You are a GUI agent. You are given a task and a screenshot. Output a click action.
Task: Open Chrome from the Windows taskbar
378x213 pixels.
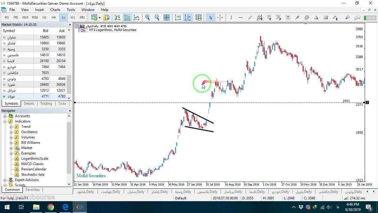point(51,207)
